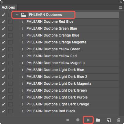Expand the Duotone Light Dark Orange action
Screen dimensions: 124x124
[22, 104]
